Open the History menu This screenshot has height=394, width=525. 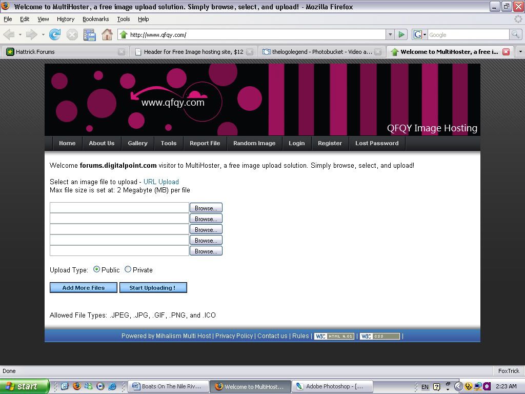click(66, 19)
